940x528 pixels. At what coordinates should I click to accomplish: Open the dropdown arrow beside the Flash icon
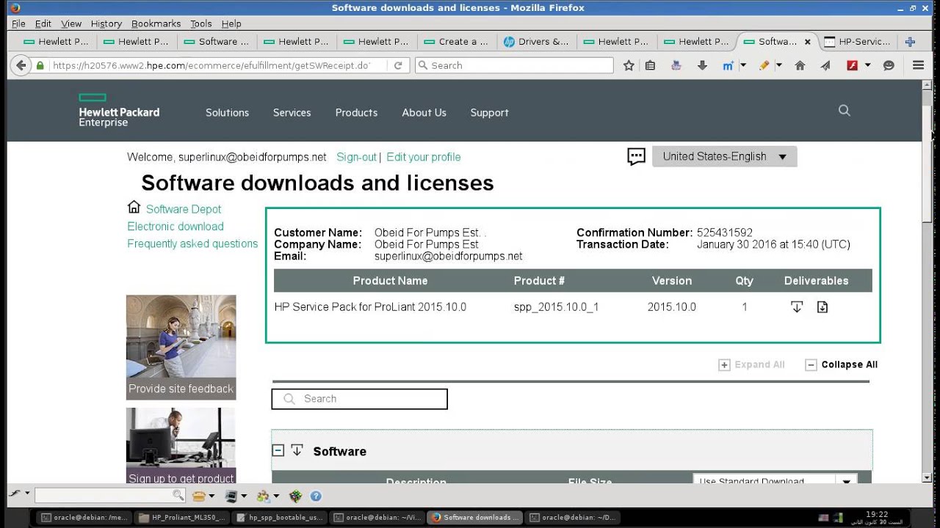(867, 65)
